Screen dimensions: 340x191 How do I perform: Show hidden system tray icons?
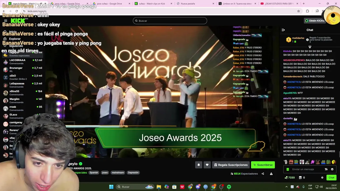coord(286,187)
